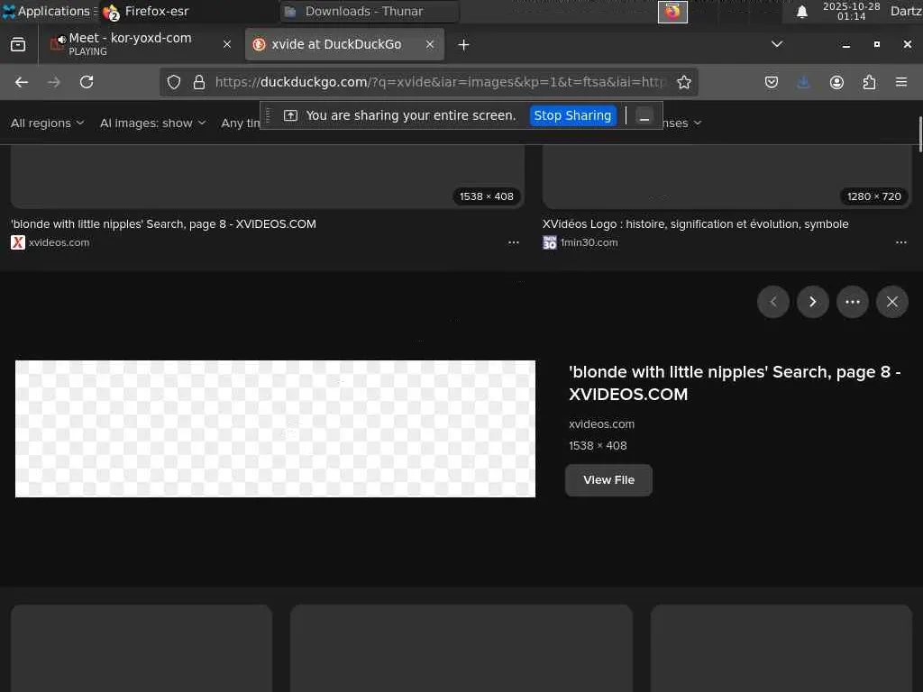
Task: Expand the AI images: show filter
Action: point(152,123)
